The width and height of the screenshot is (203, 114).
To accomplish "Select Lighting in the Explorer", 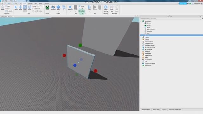I will tap(147, 39).
